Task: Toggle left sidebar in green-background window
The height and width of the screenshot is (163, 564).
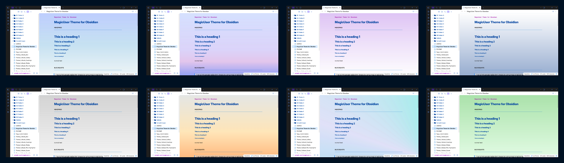Action: pyautogui.click(x=429, y=90)
